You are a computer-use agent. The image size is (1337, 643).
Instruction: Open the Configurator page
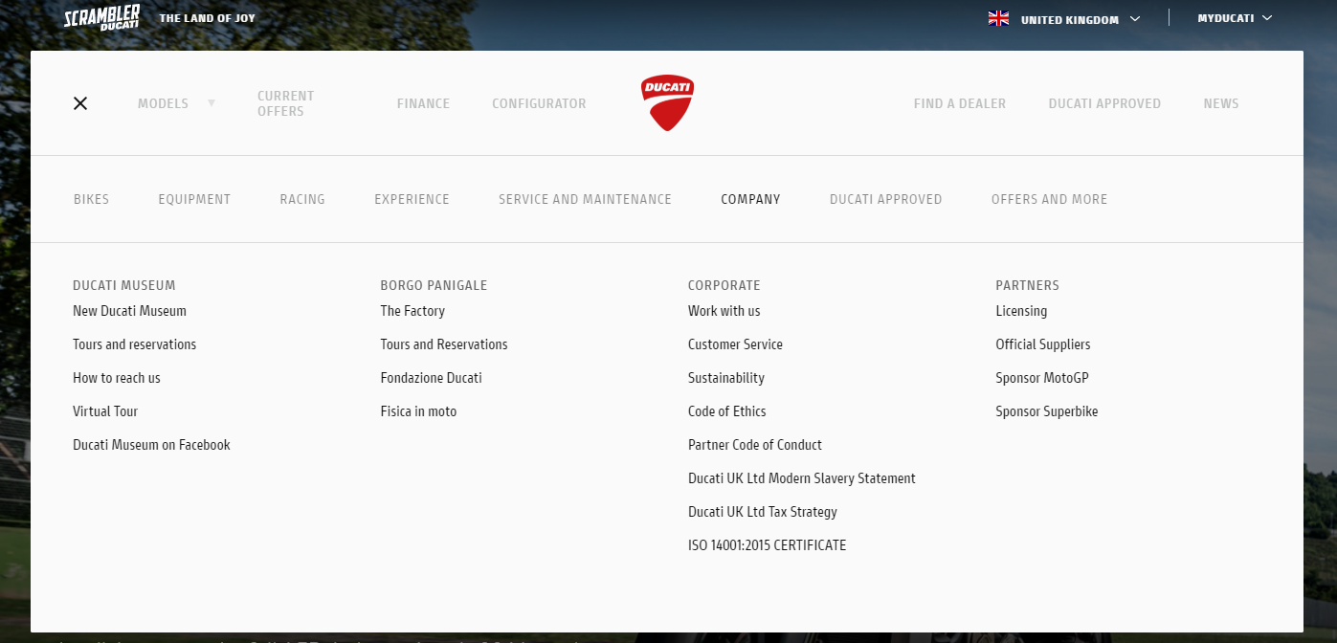539,103
